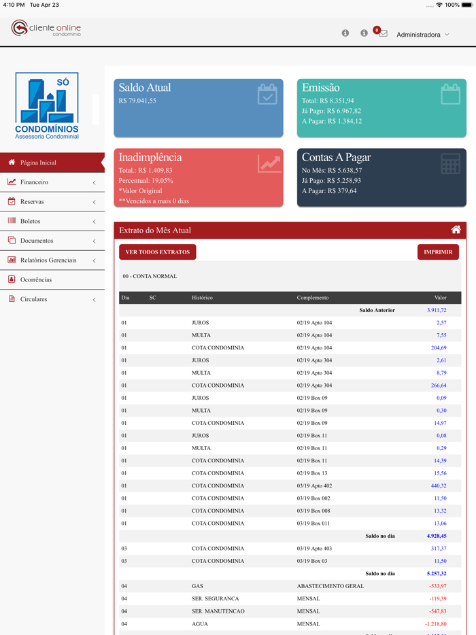Open the Ocorrências sidebar item

tap(52, 279)
